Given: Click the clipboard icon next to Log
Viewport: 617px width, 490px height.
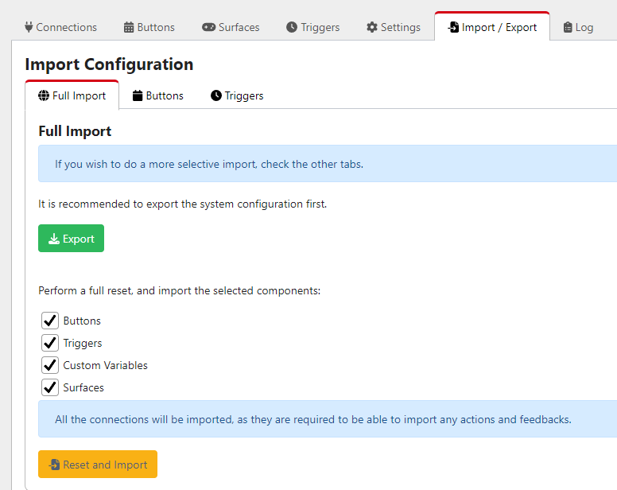Looking at the screenshot, I should pos(568,27).
